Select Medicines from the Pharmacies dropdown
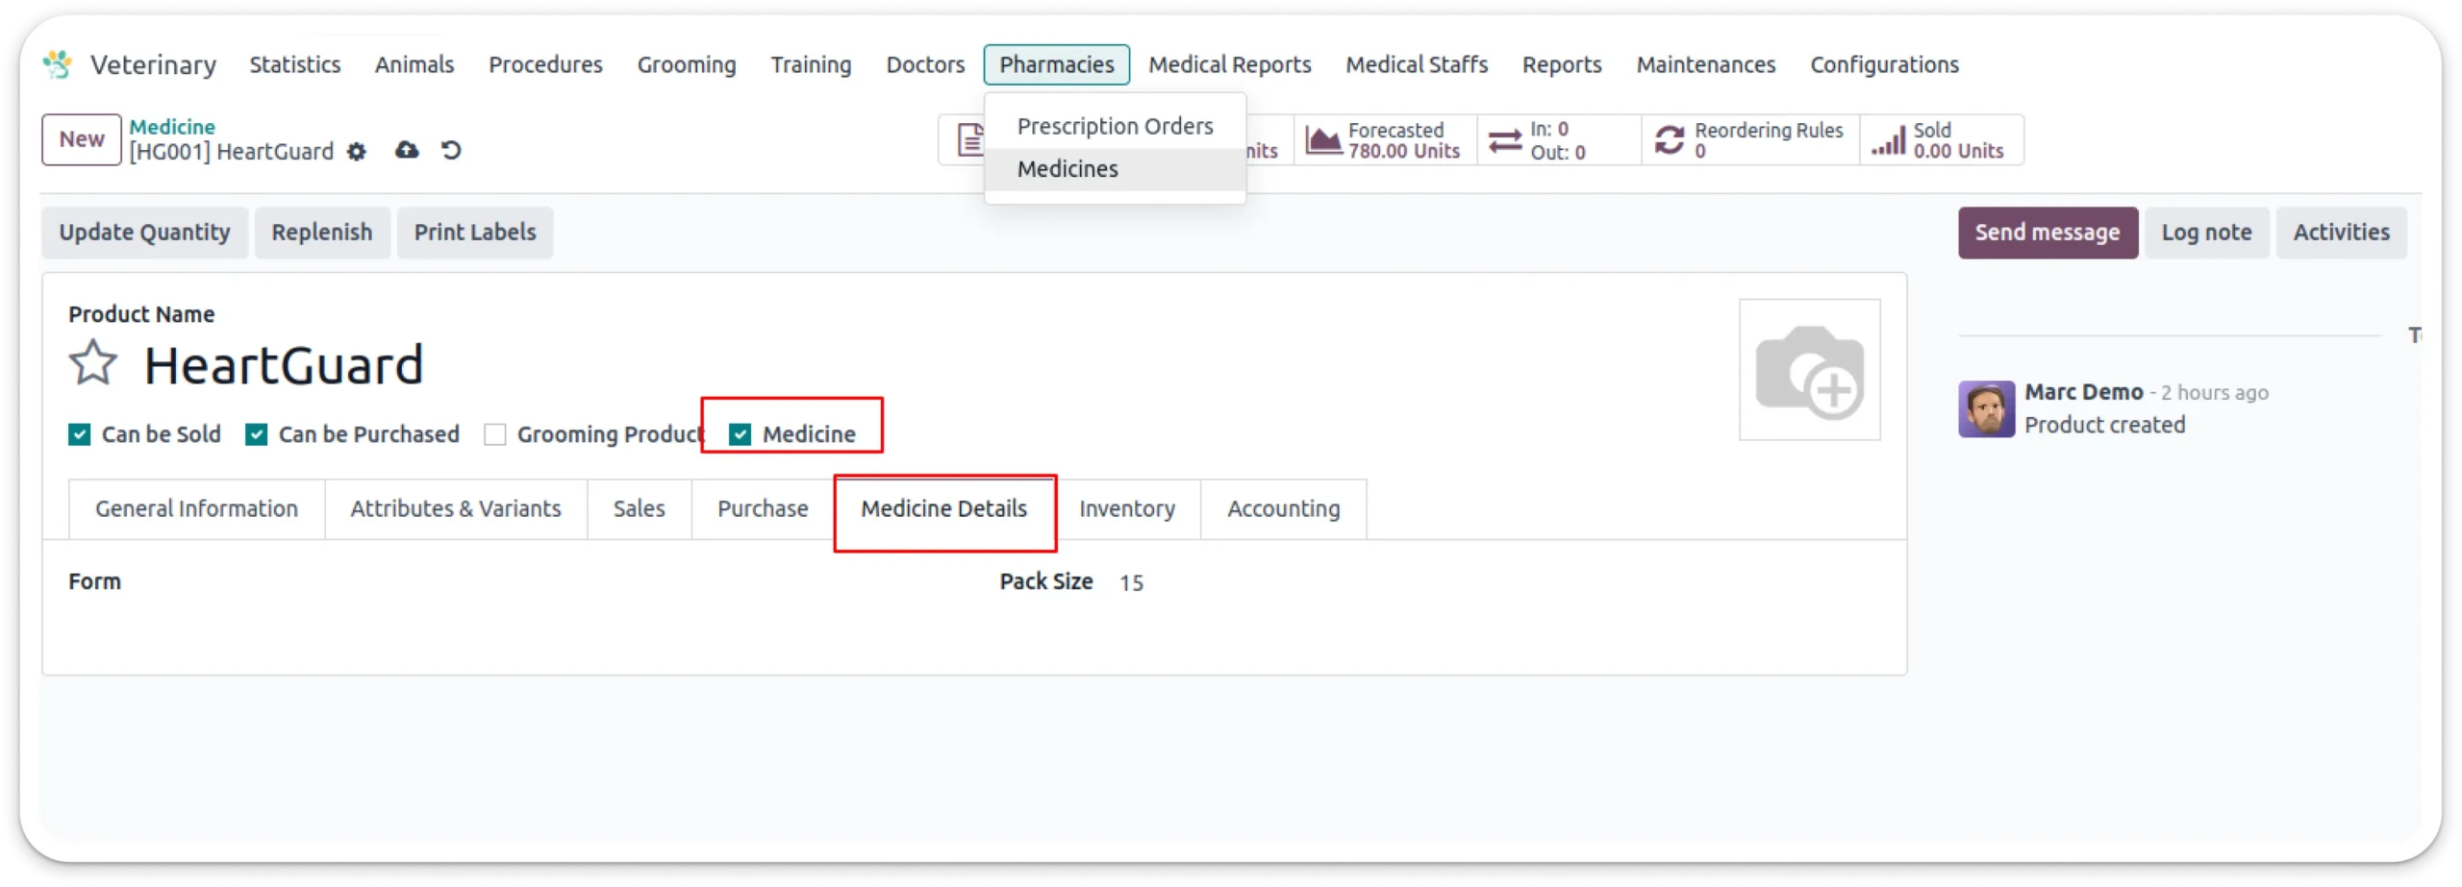Screen dimensions: 2462x887 click(1068, 168)
